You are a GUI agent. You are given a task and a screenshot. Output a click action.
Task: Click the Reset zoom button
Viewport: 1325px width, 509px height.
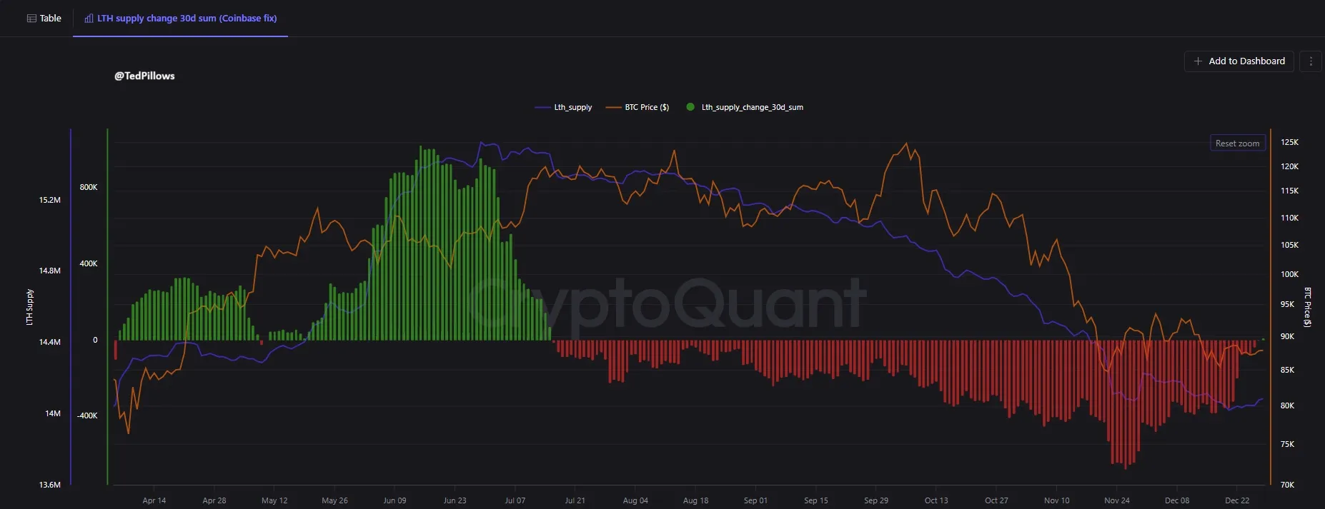(x=1237, y=143)
